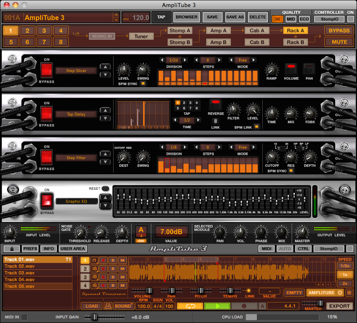Mute Speed Trainer track 2

click(x=122, y=269)
